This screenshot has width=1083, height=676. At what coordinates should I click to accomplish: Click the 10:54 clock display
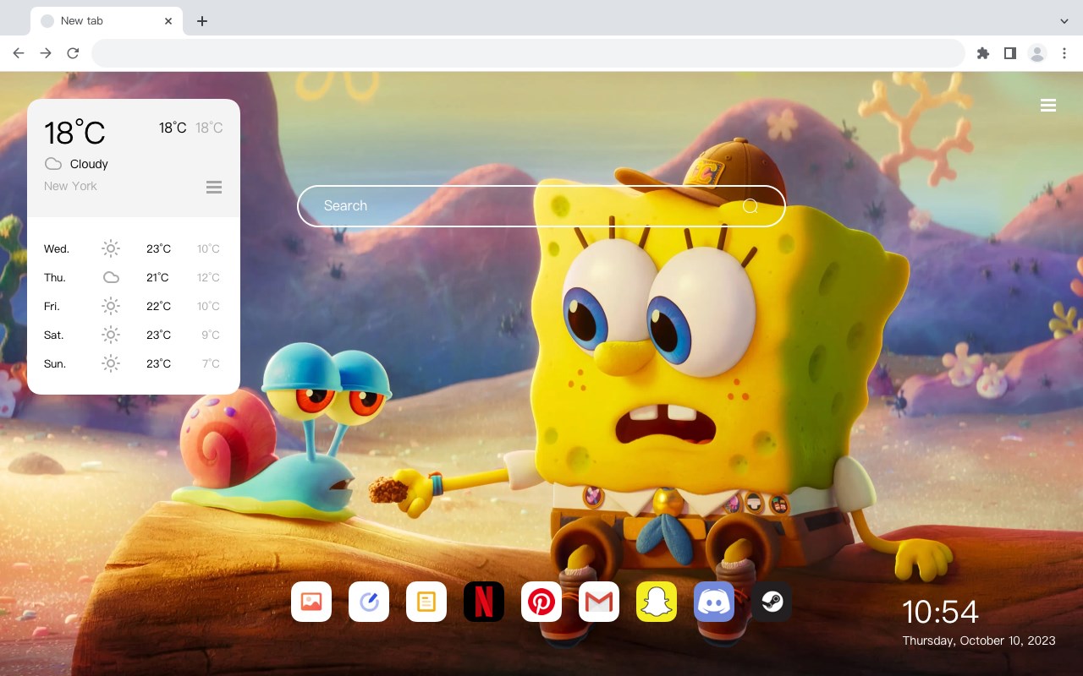click(940, 612)
